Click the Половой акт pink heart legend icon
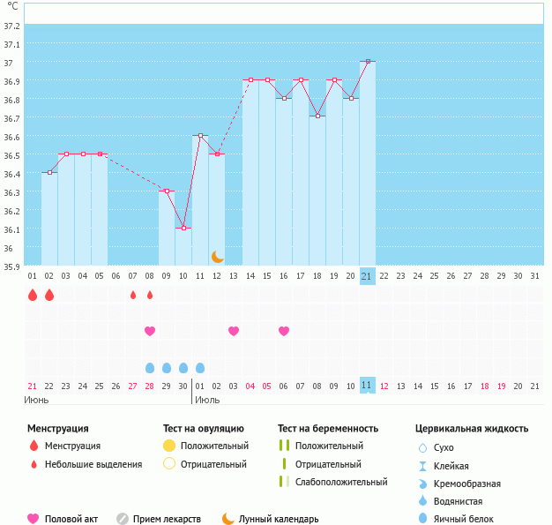Viewport: 552px width, 525px height. pos(34,519)
